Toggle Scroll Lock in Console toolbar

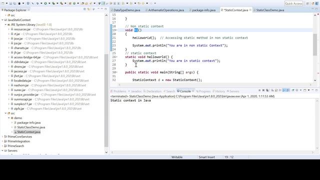(276, 90)
